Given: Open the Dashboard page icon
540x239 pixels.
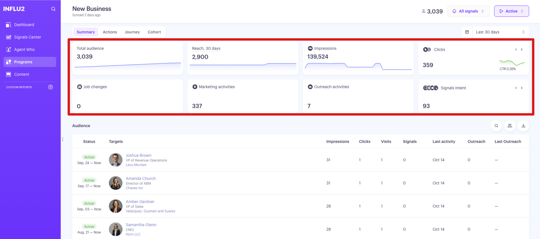Looking at the screenshot, I should (x=8, y=25).
